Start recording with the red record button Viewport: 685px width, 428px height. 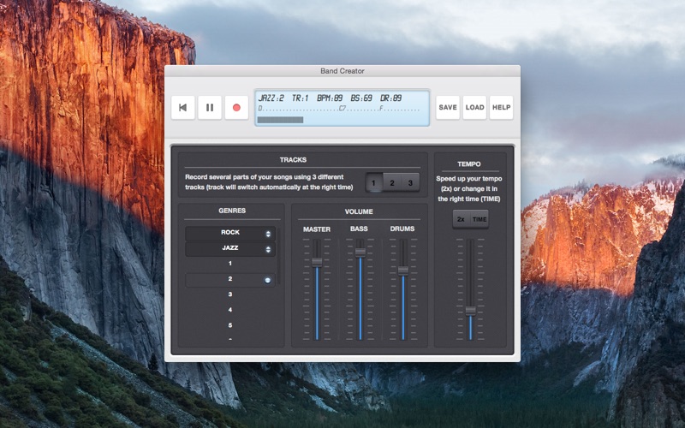click(236, 108)
